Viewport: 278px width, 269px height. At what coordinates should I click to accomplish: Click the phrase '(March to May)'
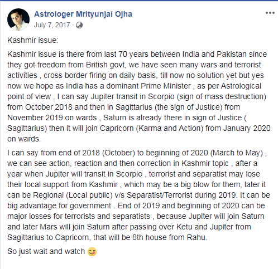click(237, 153)
